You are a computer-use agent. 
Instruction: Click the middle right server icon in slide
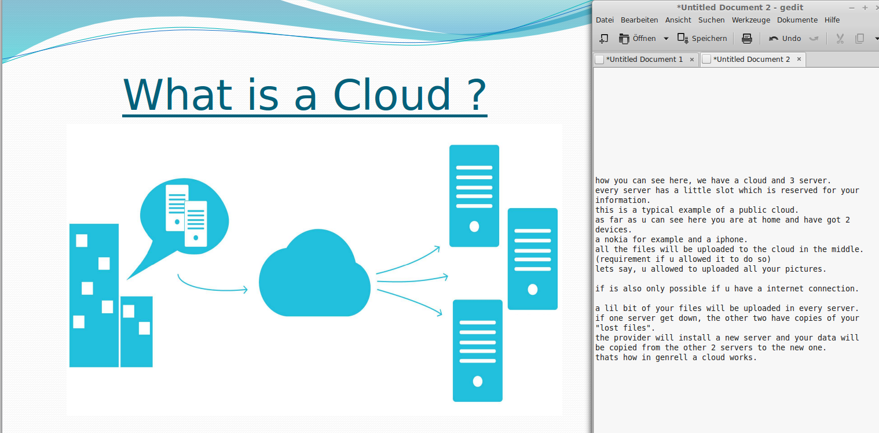pos(533,259)
